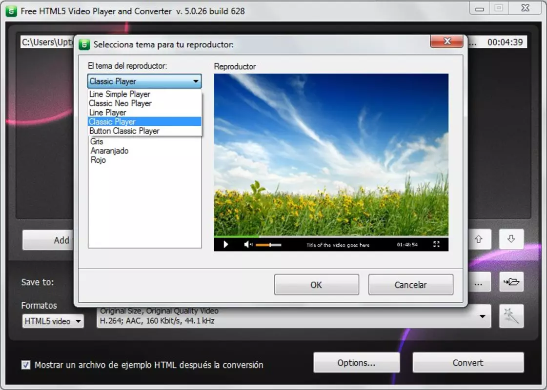Click the app logo in the main title bar

point(11,11)
